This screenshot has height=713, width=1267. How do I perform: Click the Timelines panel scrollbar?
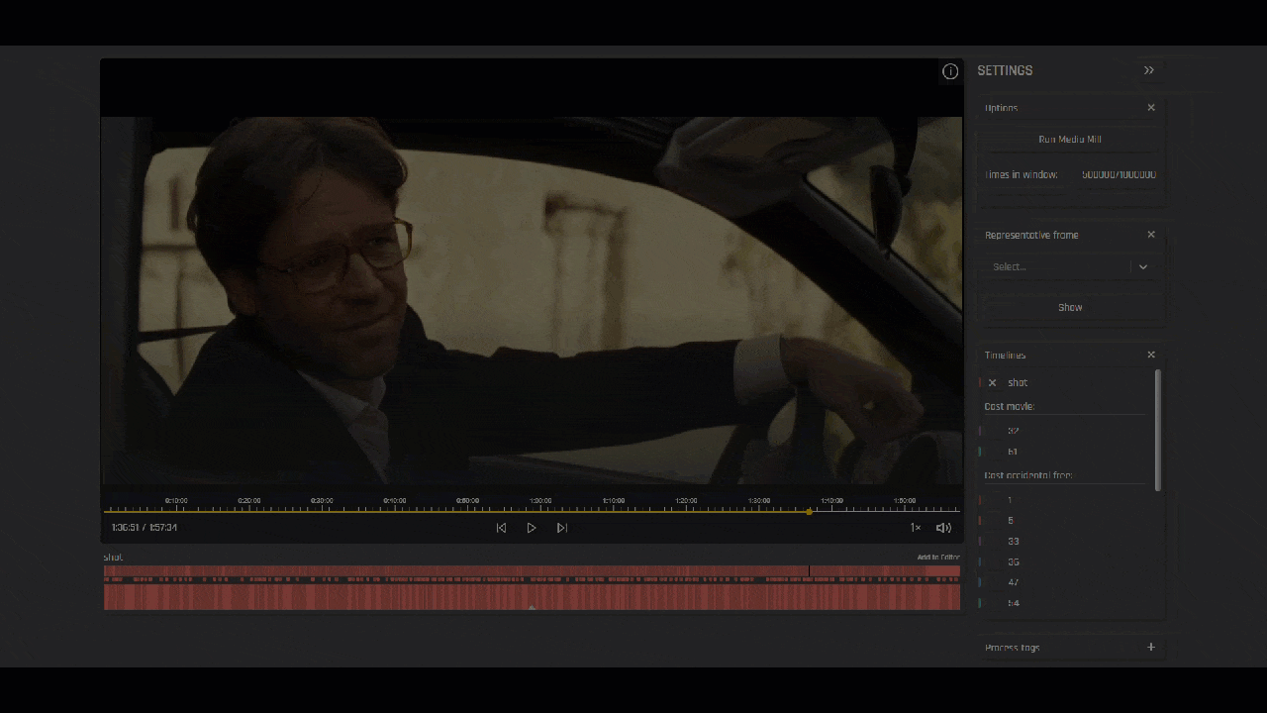(x=1158, y=430)
